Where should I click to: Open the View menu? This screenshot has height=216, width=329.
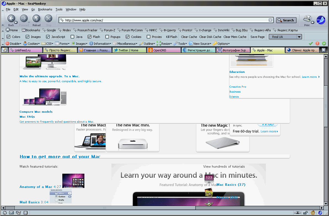click(25, 9)
